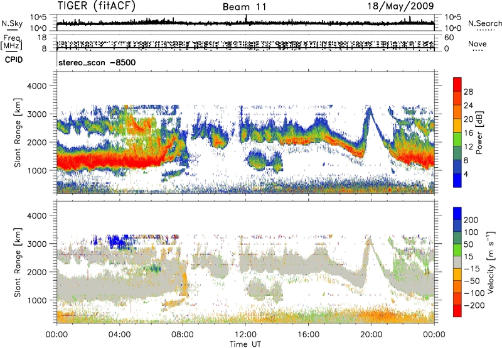Click the "04:00" time axis label
Screen dimensions: 502x348
(119, 335)
